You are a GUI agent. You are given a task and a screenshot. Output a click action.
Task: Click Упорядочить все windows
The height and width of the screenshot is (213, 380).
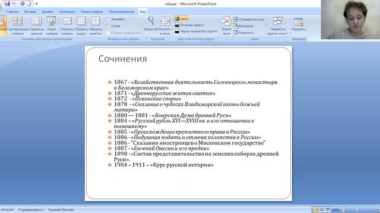(249, 19)
